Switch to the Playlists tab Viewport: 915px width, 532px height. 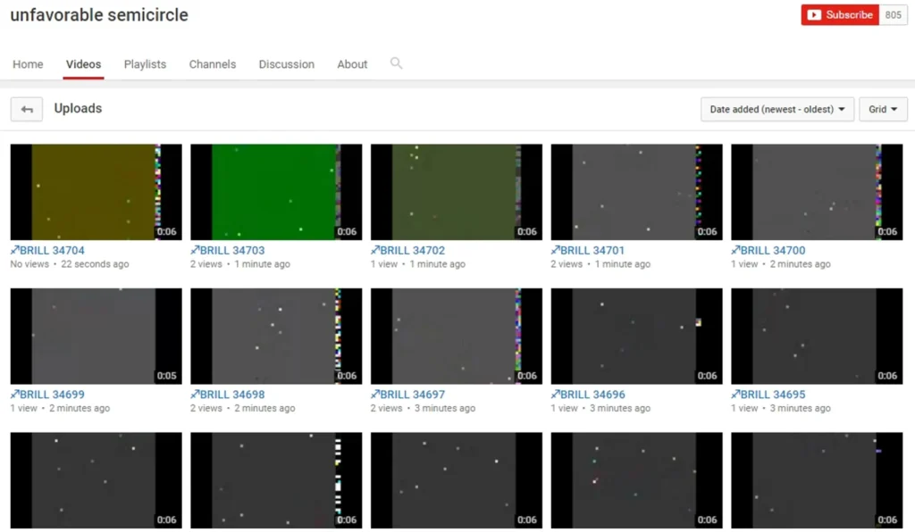pos(145,64)
